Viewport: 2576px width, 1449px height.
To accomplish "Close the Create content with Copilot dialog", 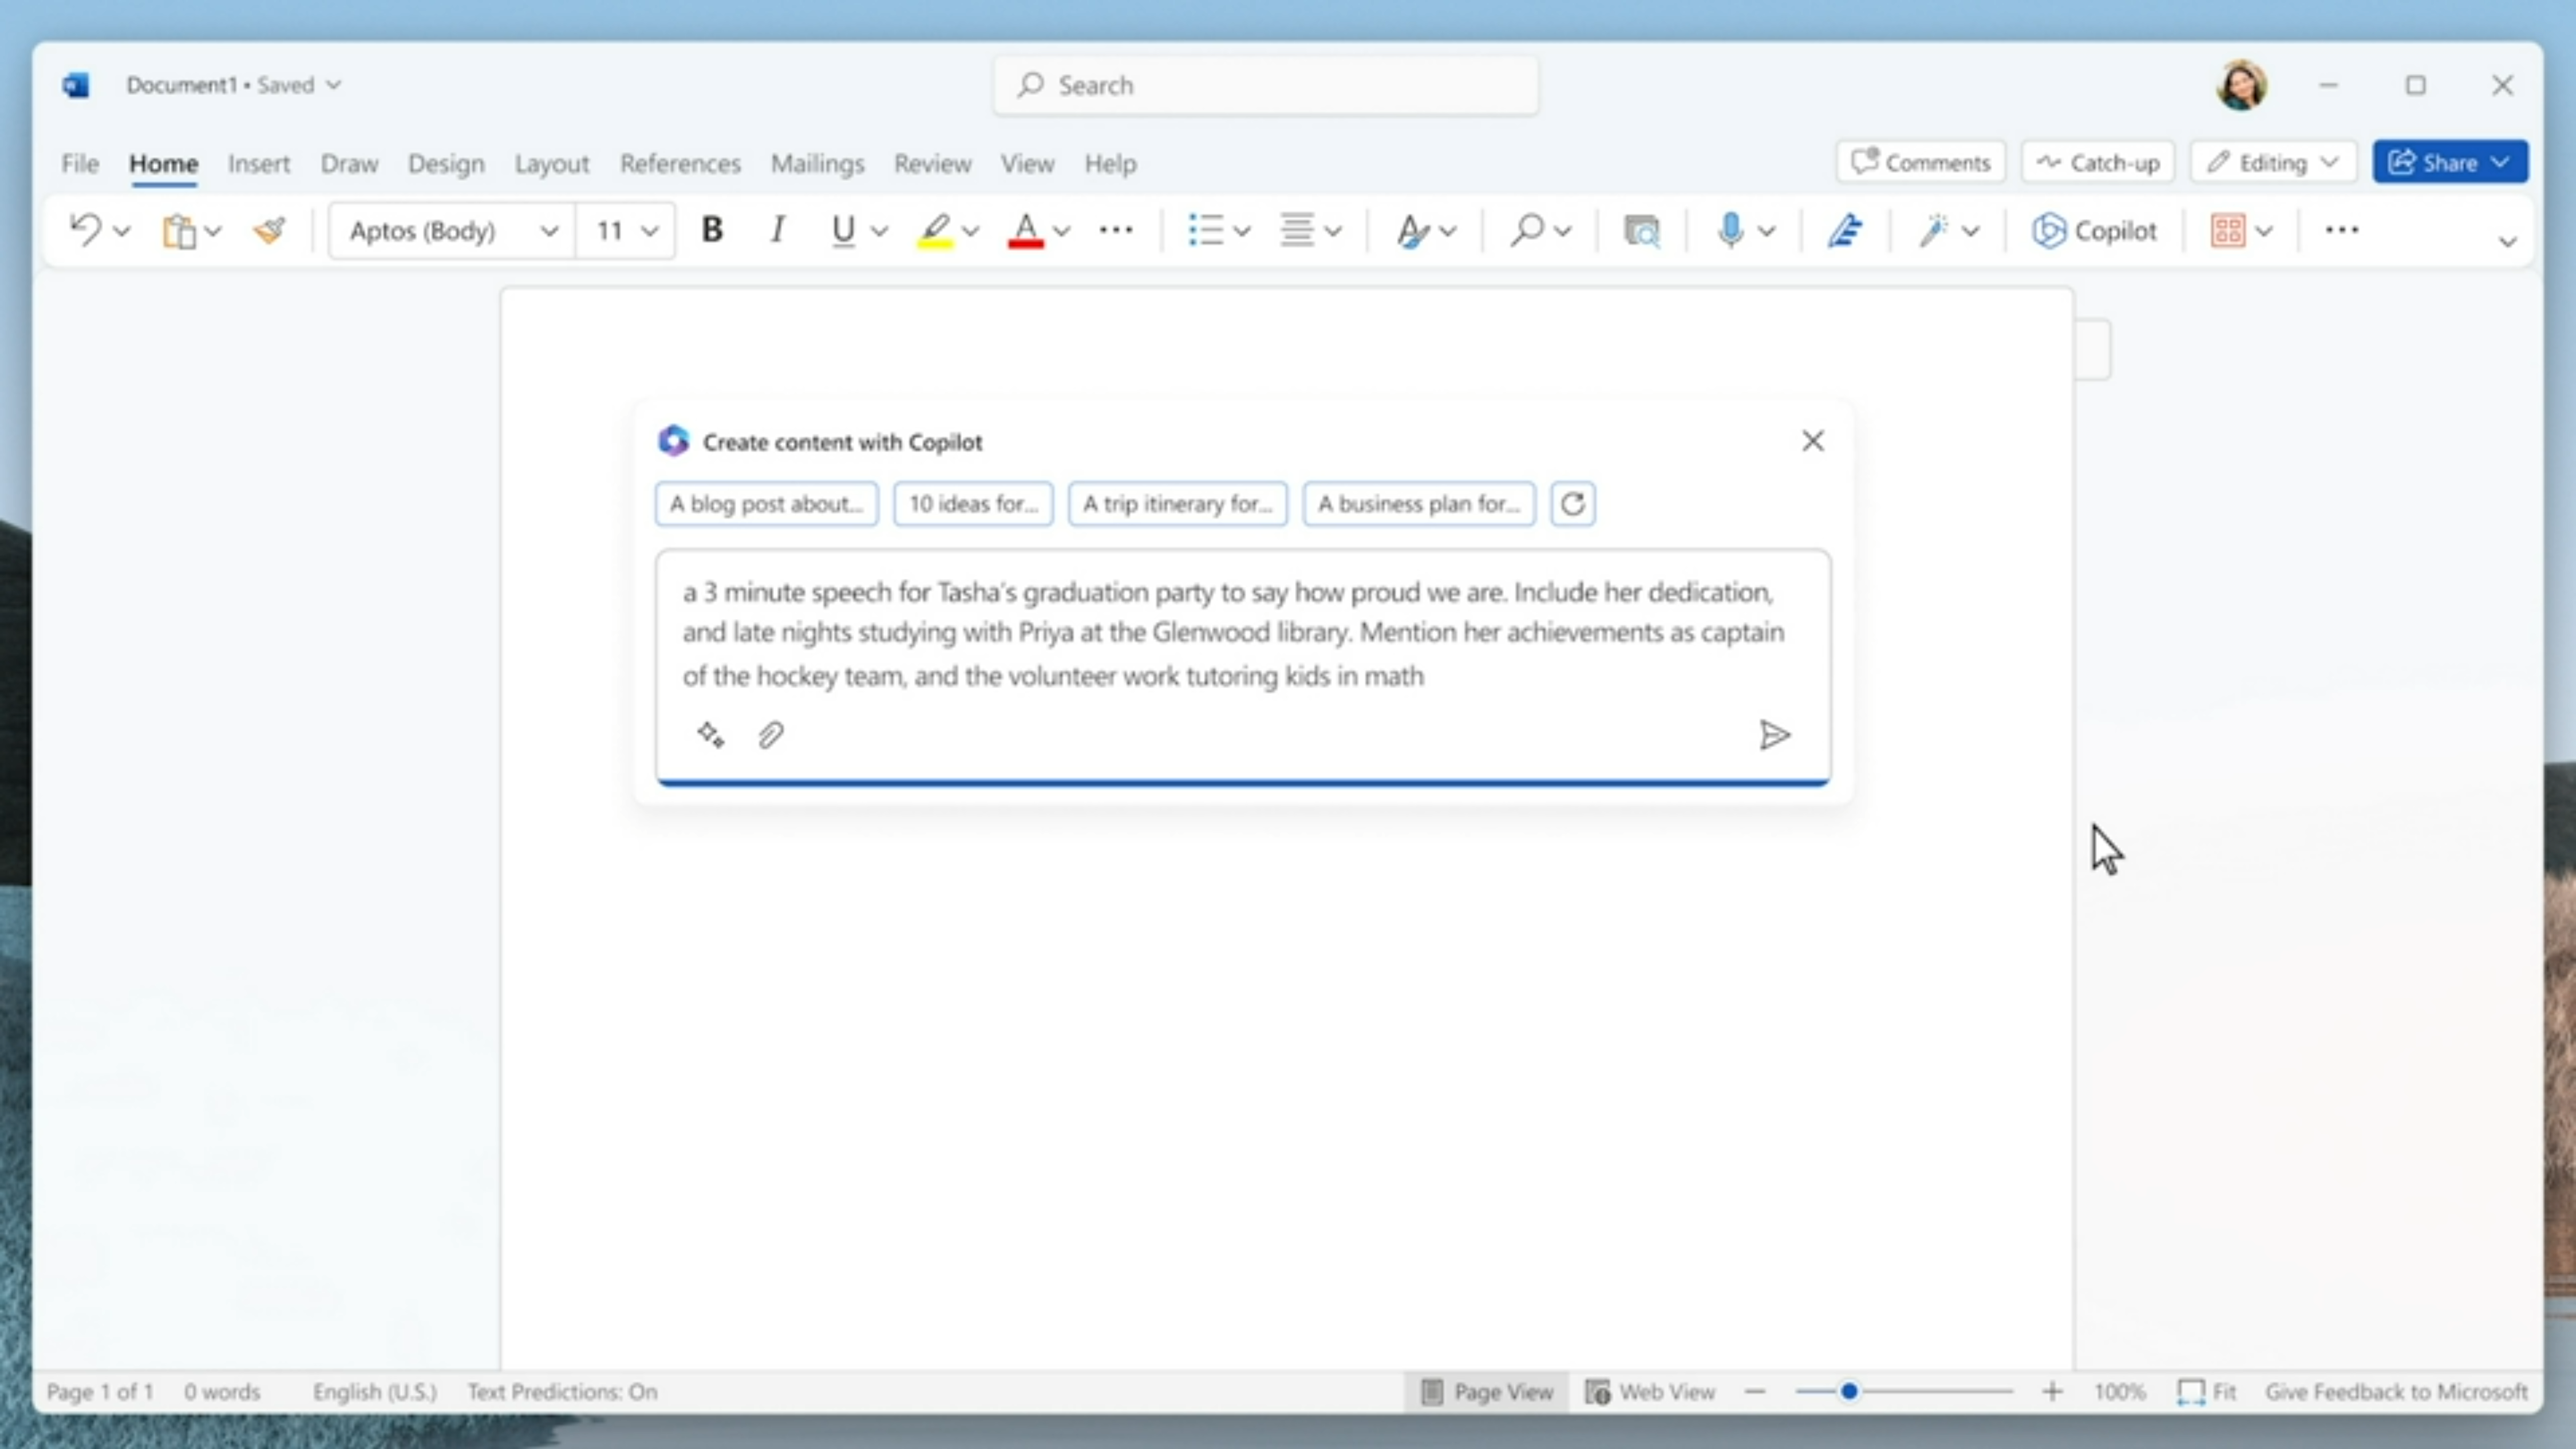I will click(1812, 441).
